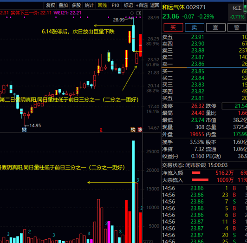Open the 化工 sector tag
This screenshot has width=247, height=243.
[237, 8]
